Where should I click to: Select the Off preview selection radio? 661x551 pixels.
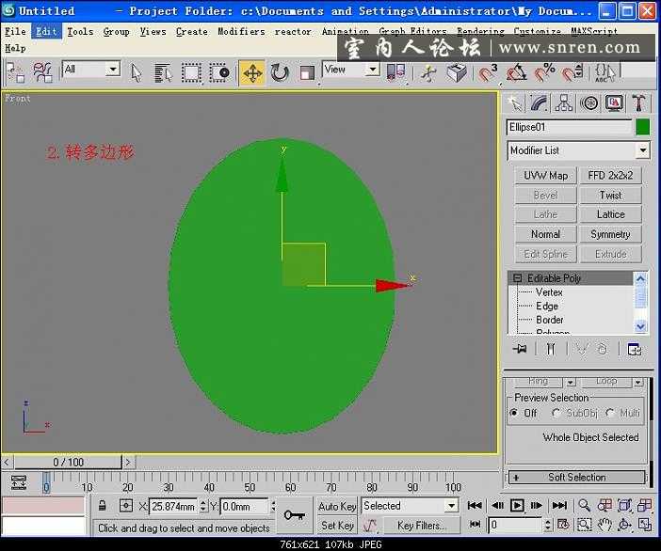(514, 413)
